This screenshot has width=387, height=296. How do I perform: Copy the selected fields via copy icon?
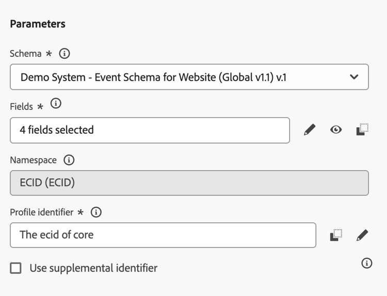(362, 130)
